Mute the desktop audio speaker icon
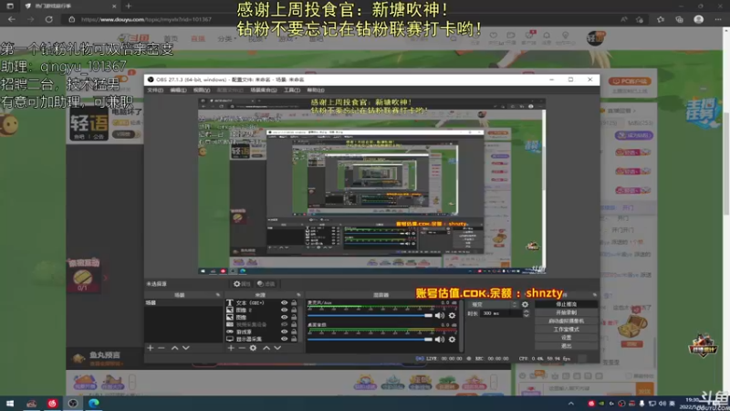 tap(440, 339)
